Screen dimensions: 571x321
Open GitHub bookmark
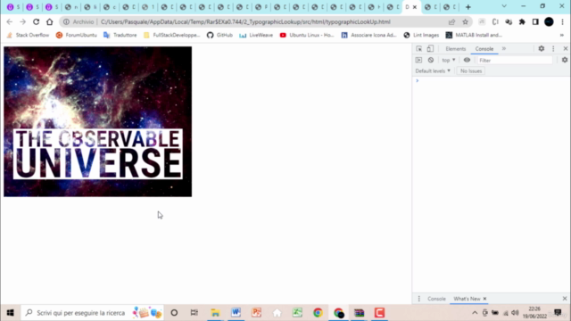pos(219,36)
